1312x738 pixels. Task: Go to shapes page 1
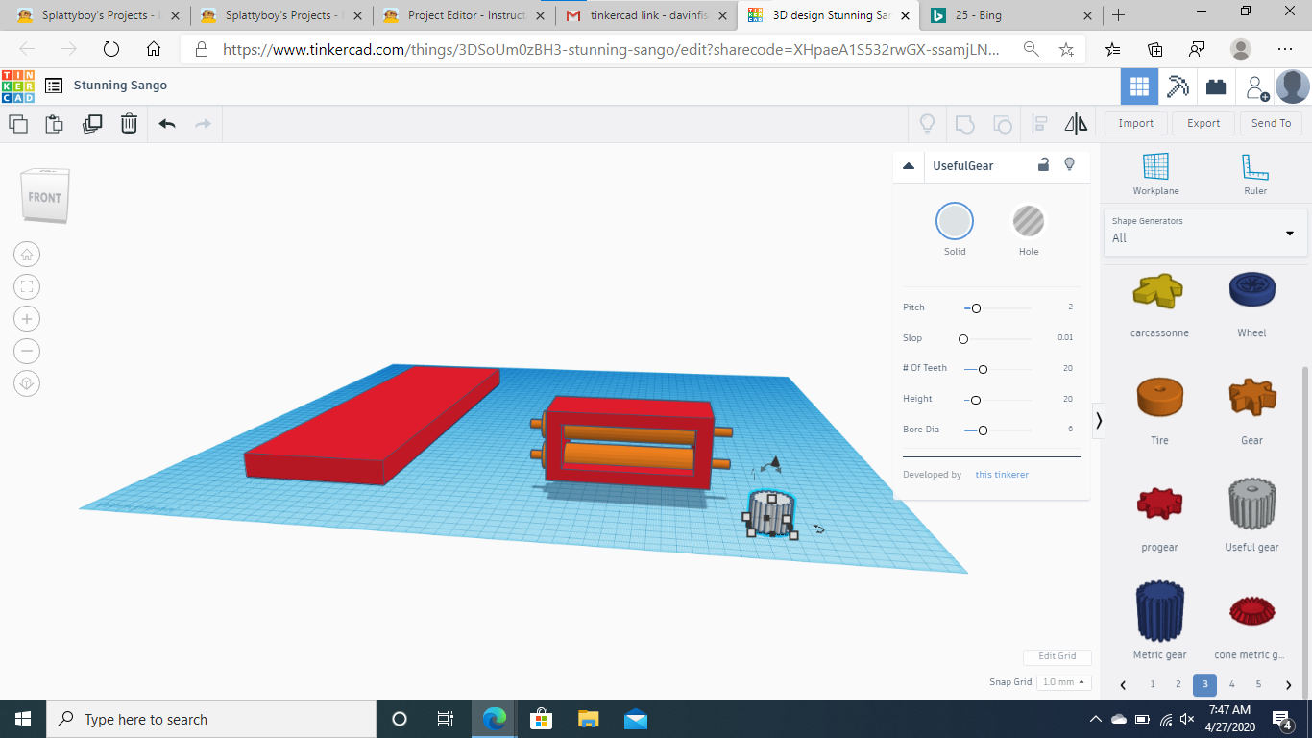[1153, 685]
